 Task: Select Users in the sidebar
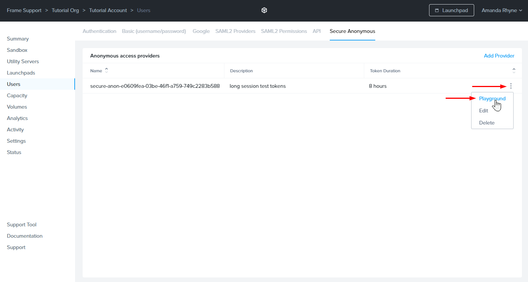pyautogui.click(x=14, y=84)
